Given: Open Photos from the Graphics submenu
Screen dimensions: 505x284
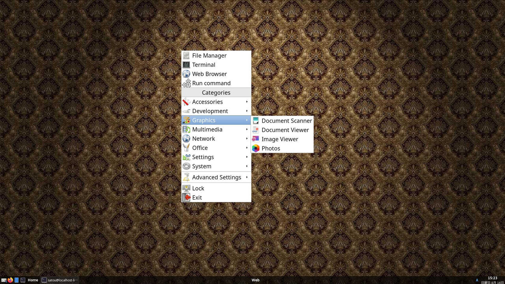Looking at the screenshot, I should (271, 148).
